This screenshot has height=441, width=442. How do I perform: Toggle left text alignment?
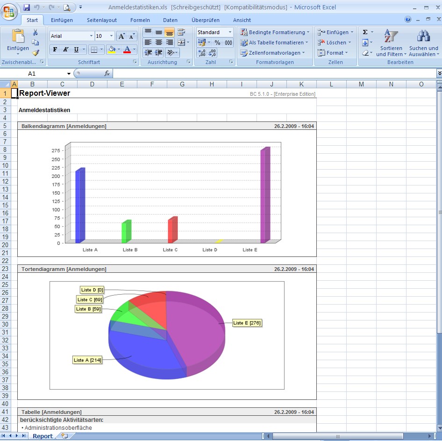148,43
